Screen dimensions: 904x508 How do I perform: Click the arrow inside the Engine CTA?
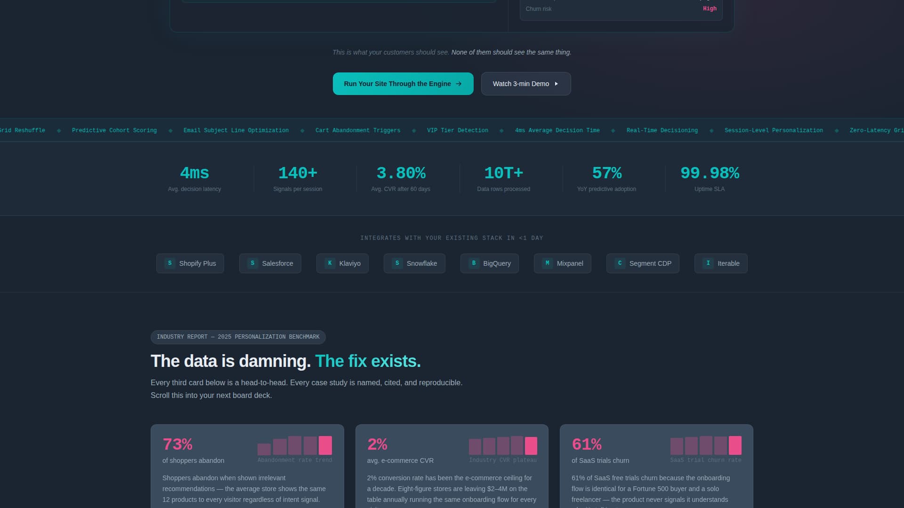click(458, 84)
